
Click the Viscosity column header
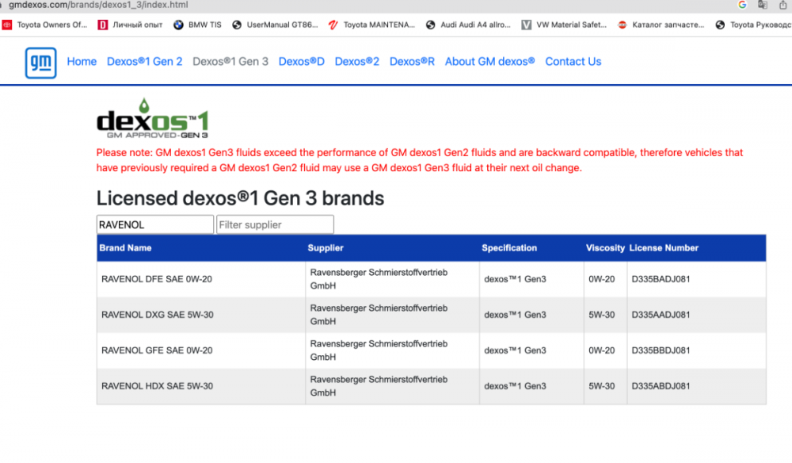pyautogui.click(x=605, y=248)
